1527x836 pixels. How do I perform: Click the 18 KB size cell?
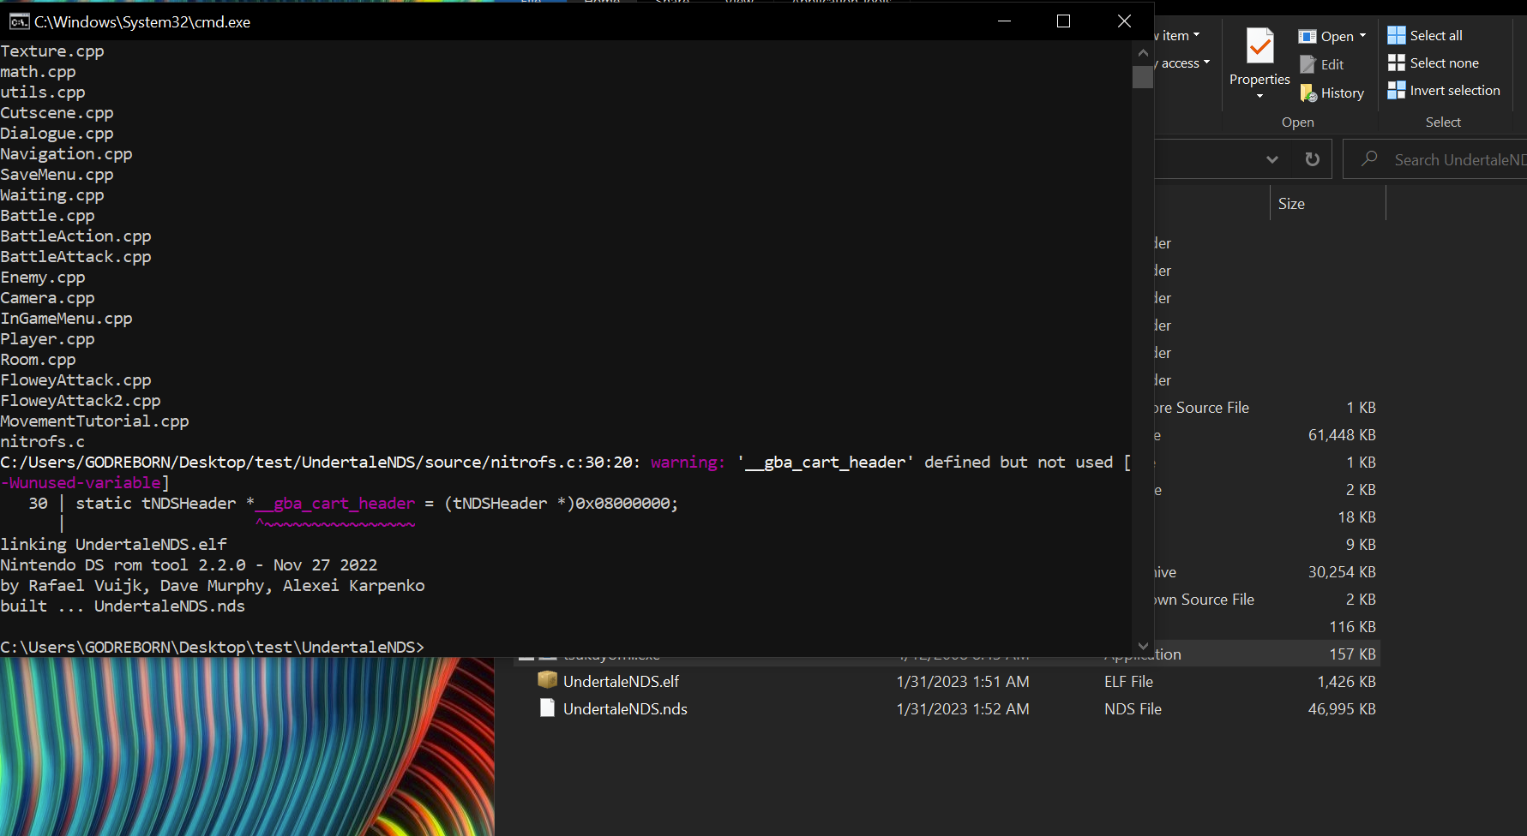tap(1356, 517)
